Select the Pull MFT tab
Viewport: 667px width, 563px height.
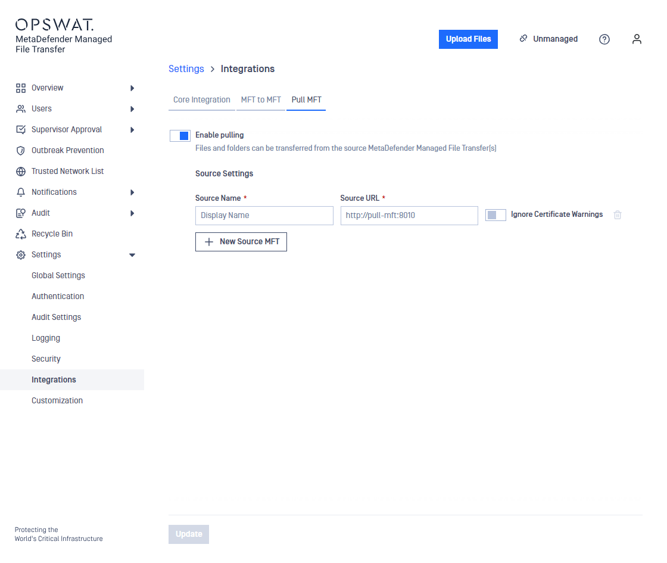306,100
